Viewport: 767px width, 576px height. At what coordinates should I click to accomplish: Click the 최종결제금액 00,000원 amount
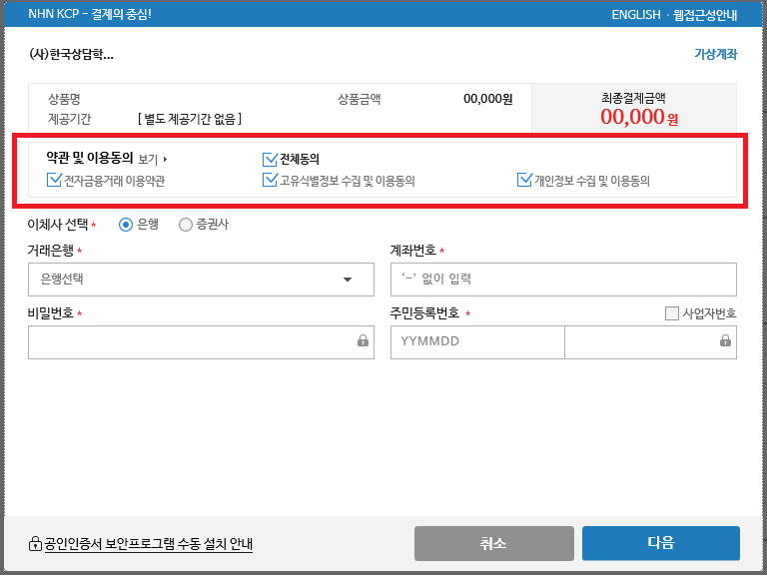pyautogui.click(x=639, y=118)
